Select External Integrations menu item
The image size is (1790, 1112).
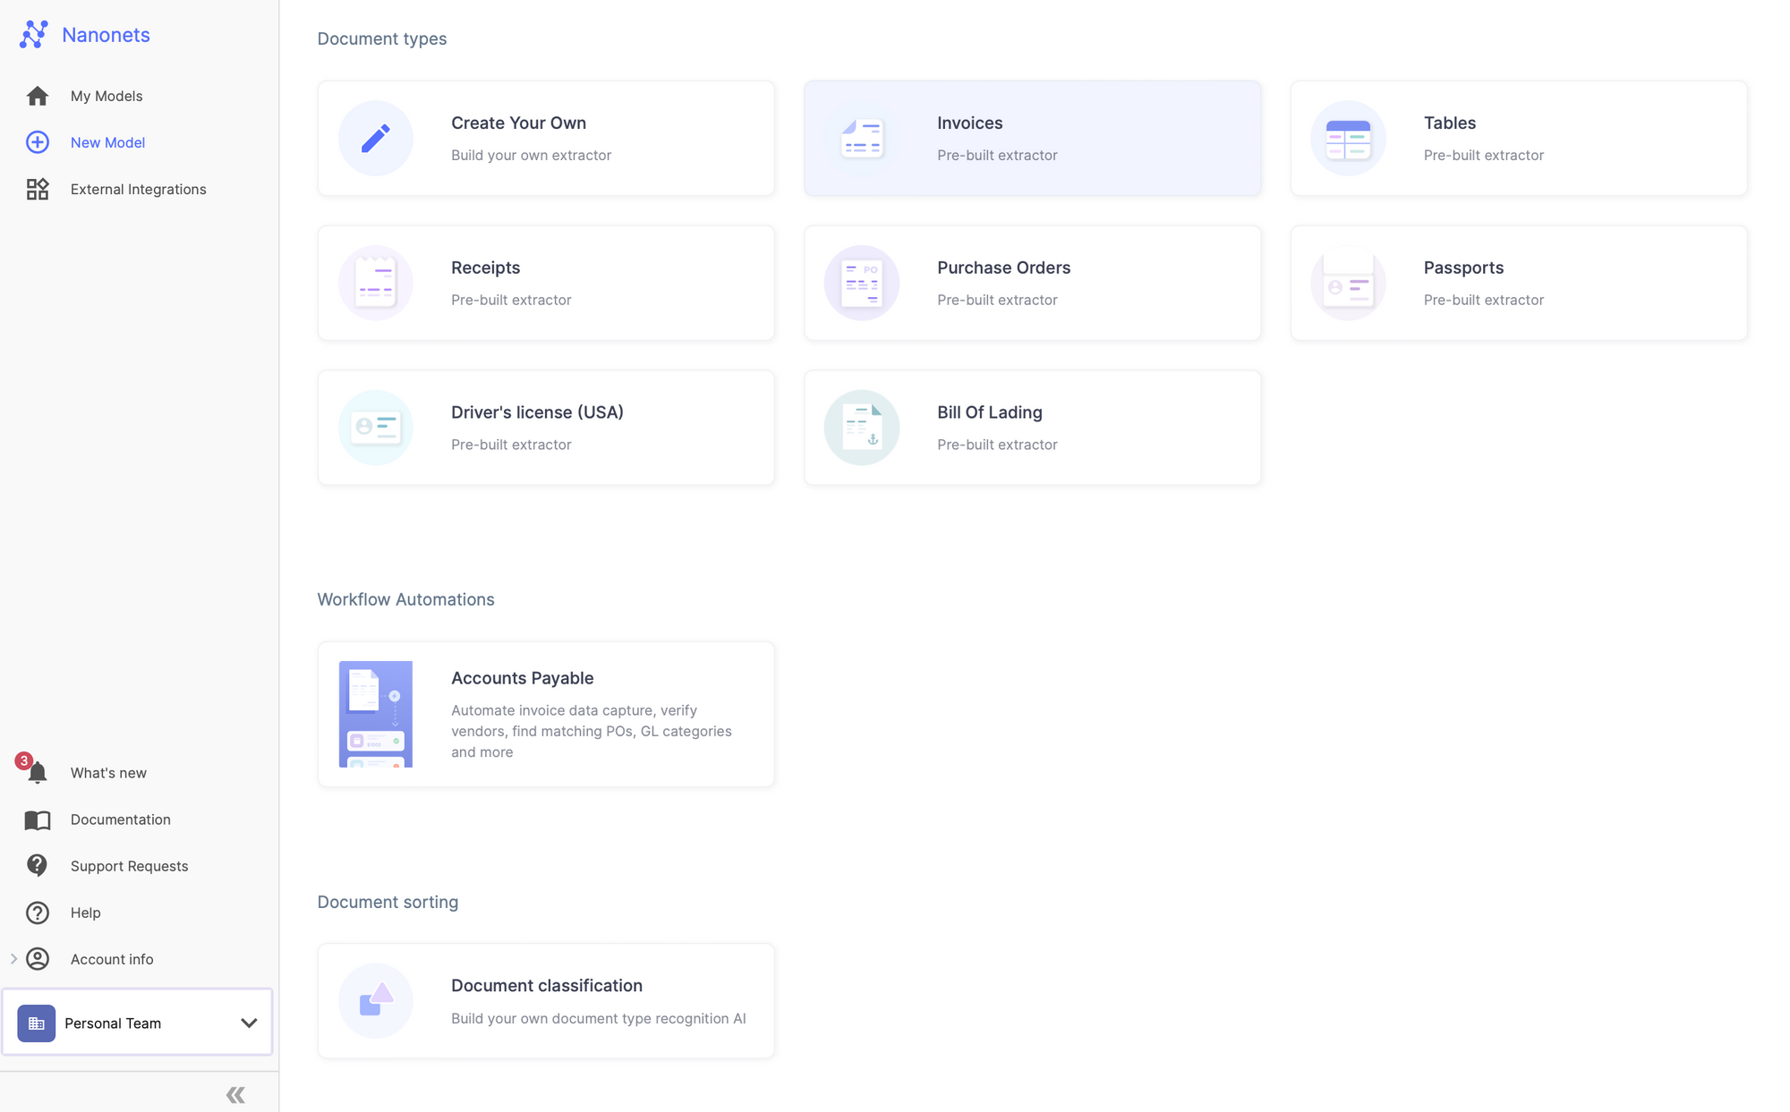(x=139, y=189)
